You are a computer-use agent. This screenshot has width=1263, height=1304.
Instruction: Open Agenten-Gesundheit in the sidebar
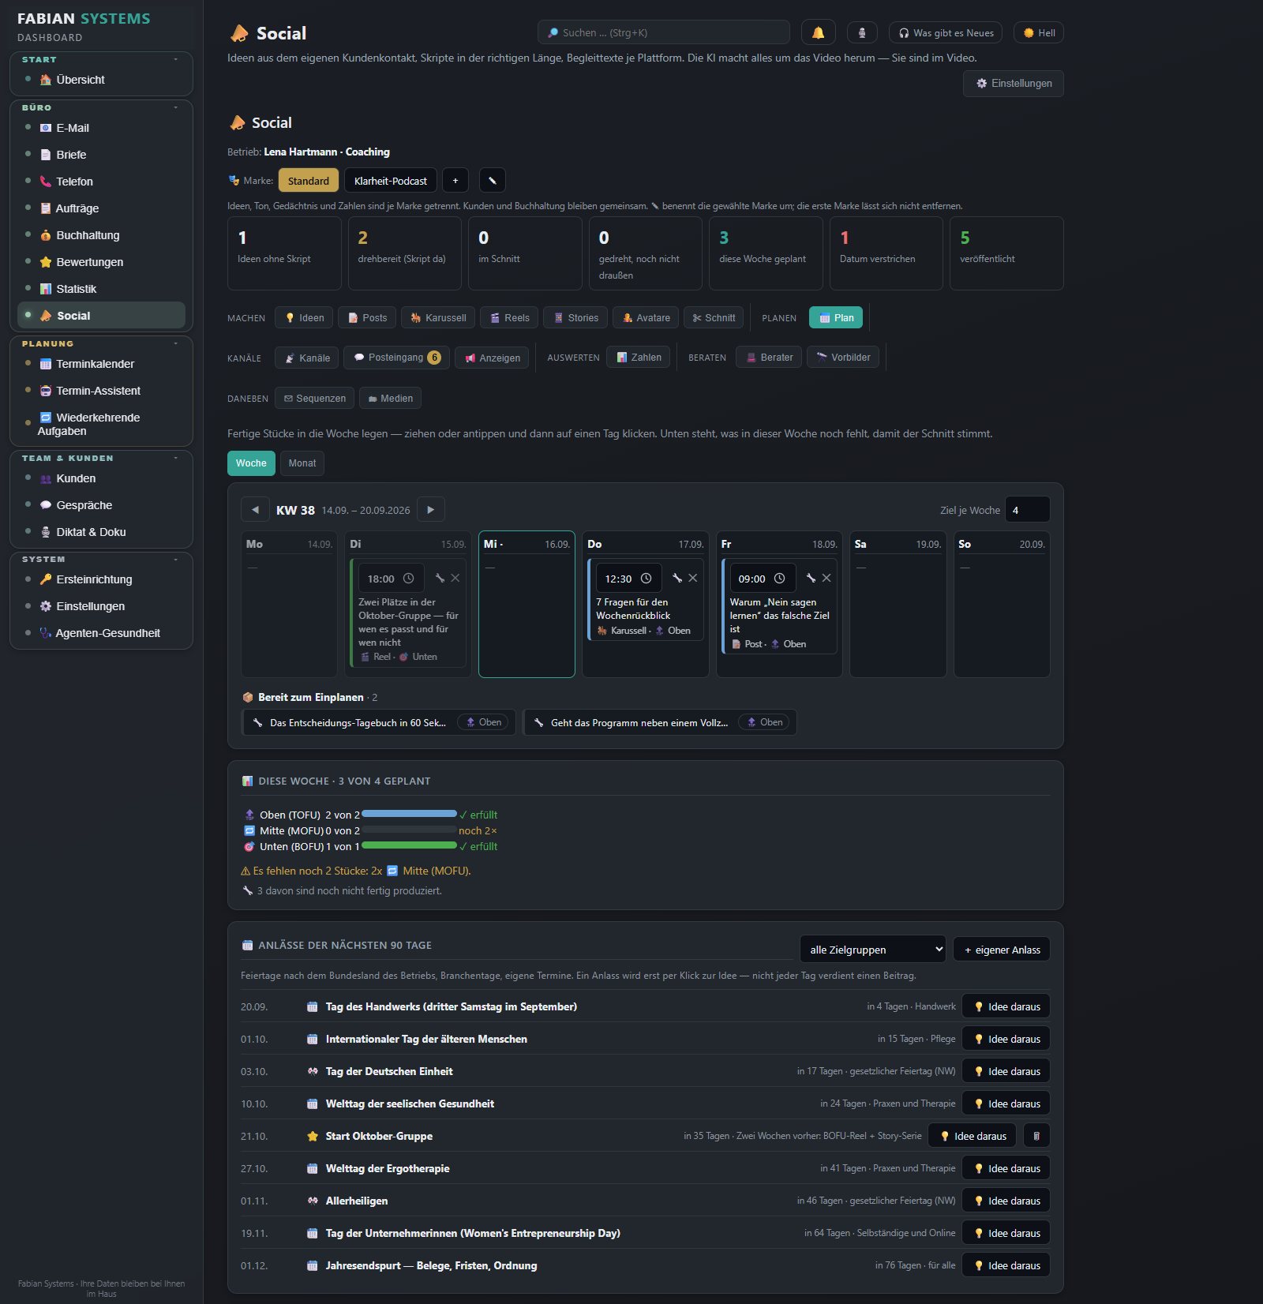point(101,633)
